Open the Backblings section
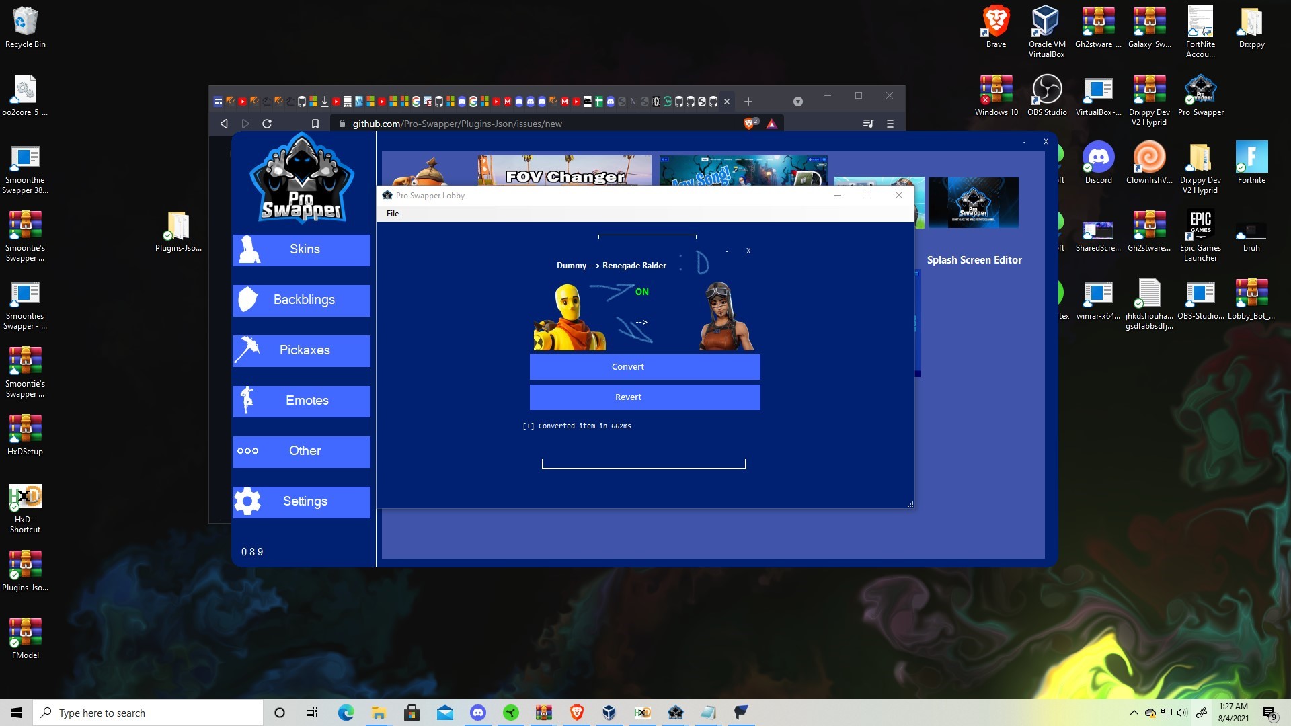Screen dimensions: 1291x726 (x=302, y=300)
